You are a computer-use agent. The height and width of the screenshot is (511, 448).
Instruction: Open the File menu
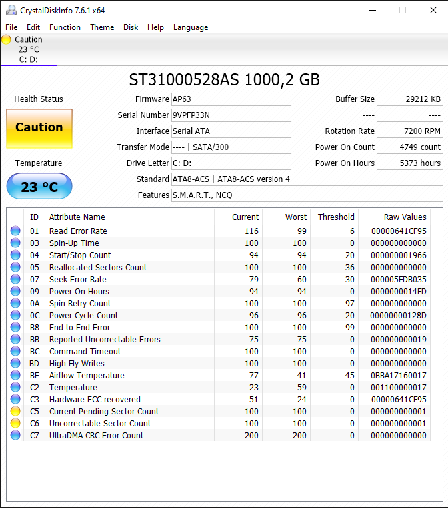[11, 27]
